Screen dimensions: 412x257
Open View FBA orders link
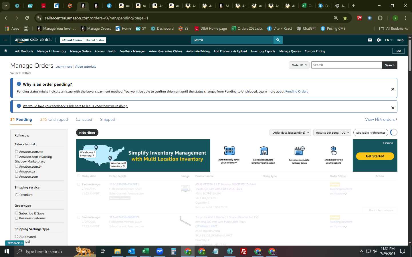coord(381,119)
